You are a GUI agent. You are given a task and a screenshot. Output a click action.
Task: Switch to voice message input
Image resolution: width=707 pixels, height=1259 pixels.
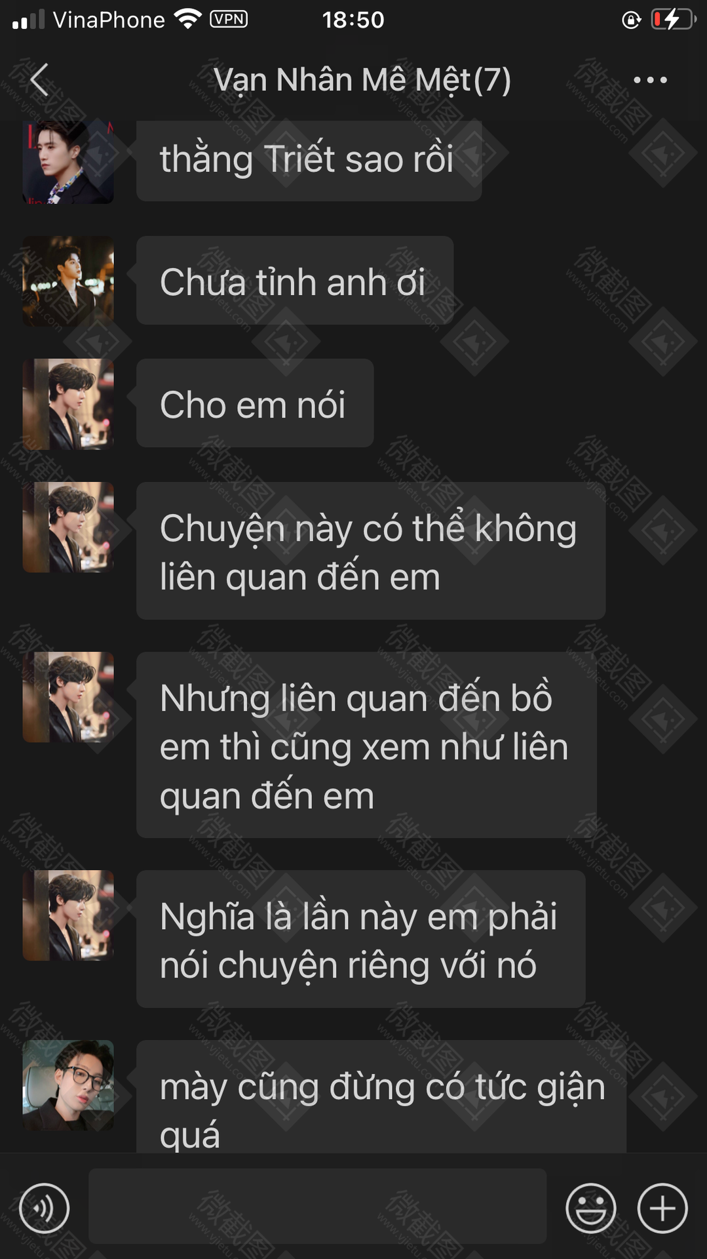[44, 1208]
